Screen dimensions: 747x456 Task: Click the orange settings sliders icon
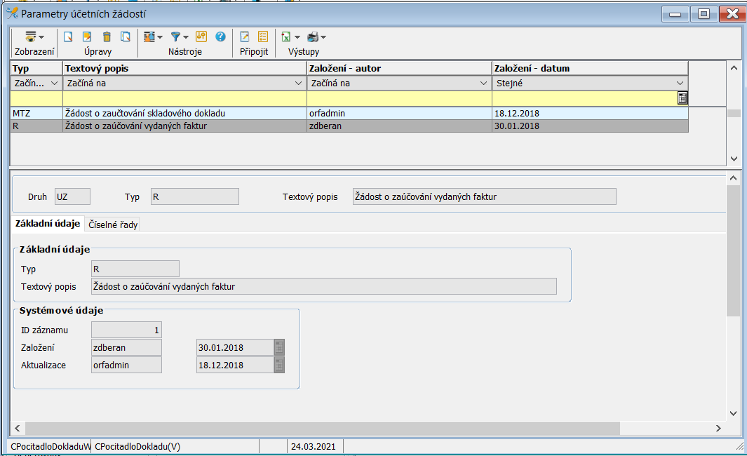tap(201, 36)
